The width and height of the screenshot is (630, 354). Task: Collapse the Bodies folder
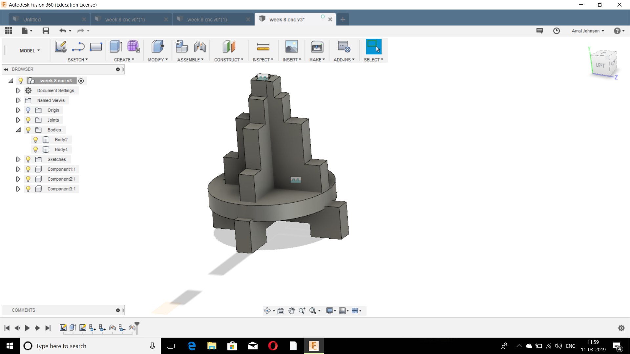(18, 130)
